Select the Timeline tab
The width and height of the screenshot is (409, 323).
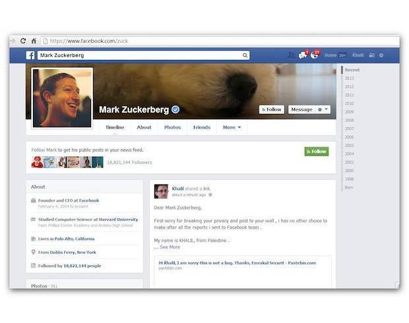(115, 127)
